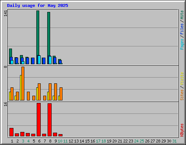Click the yellow 'Visits' legend label
This screenshot has height=145, width=186.
[x=182, y=79]
